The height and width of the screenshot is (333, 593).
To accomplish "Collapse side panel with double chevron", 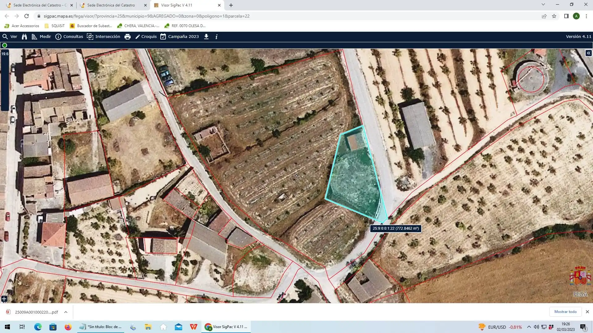I will tap(589, 53).
